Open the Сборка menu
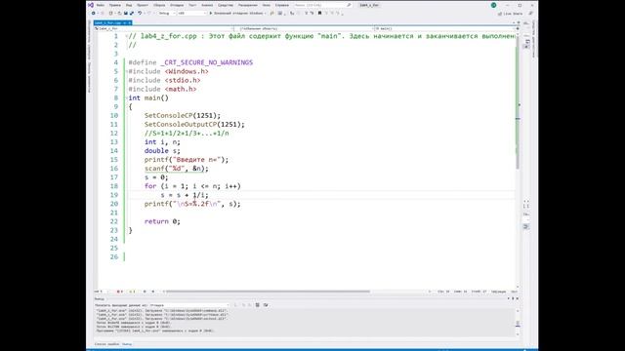625x351 pixels. [159, 5]
